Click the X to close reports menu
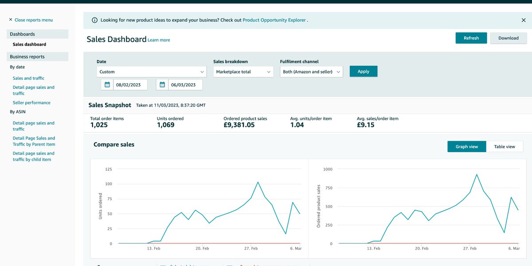Image resolution: width=532 pixels, height=266 pixels. [x=10, y=20]
